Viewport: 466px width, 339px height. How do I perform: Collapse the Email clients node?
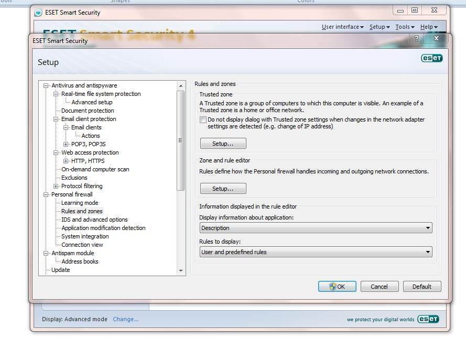66,127
